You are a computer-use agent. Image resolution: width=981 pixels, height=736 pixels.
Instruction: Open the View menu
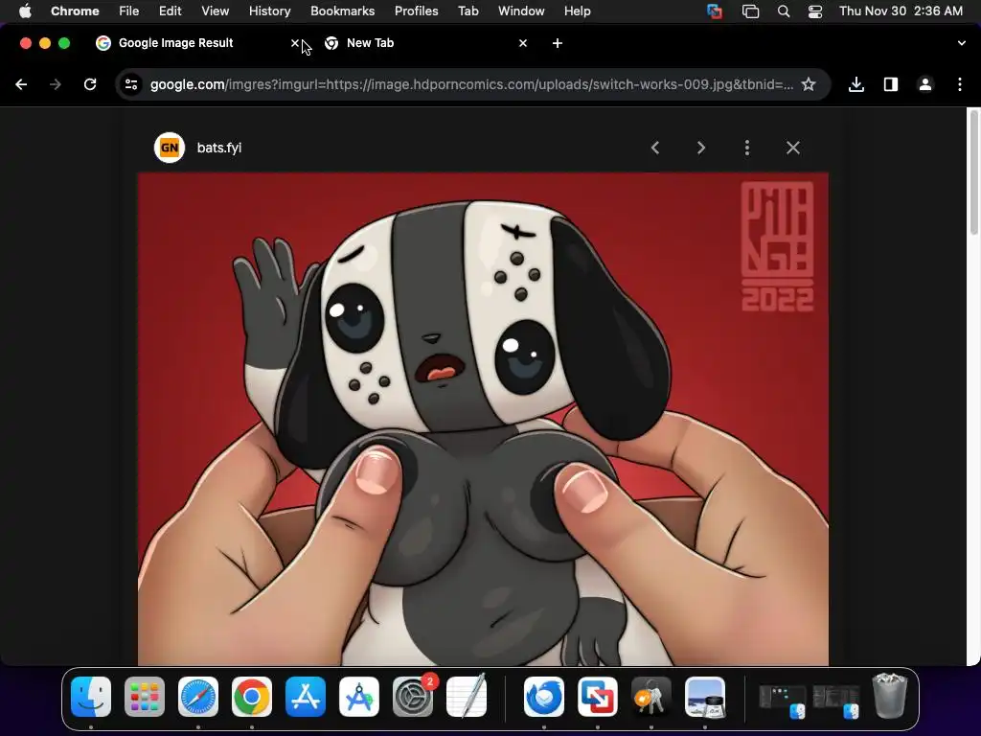[x=216, y=11]
